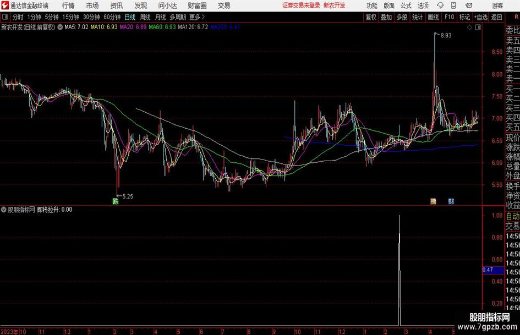The height and width of the screenshot is (335, 520).
Task: Open the 版面 menu
Action: tap(389, 6)
